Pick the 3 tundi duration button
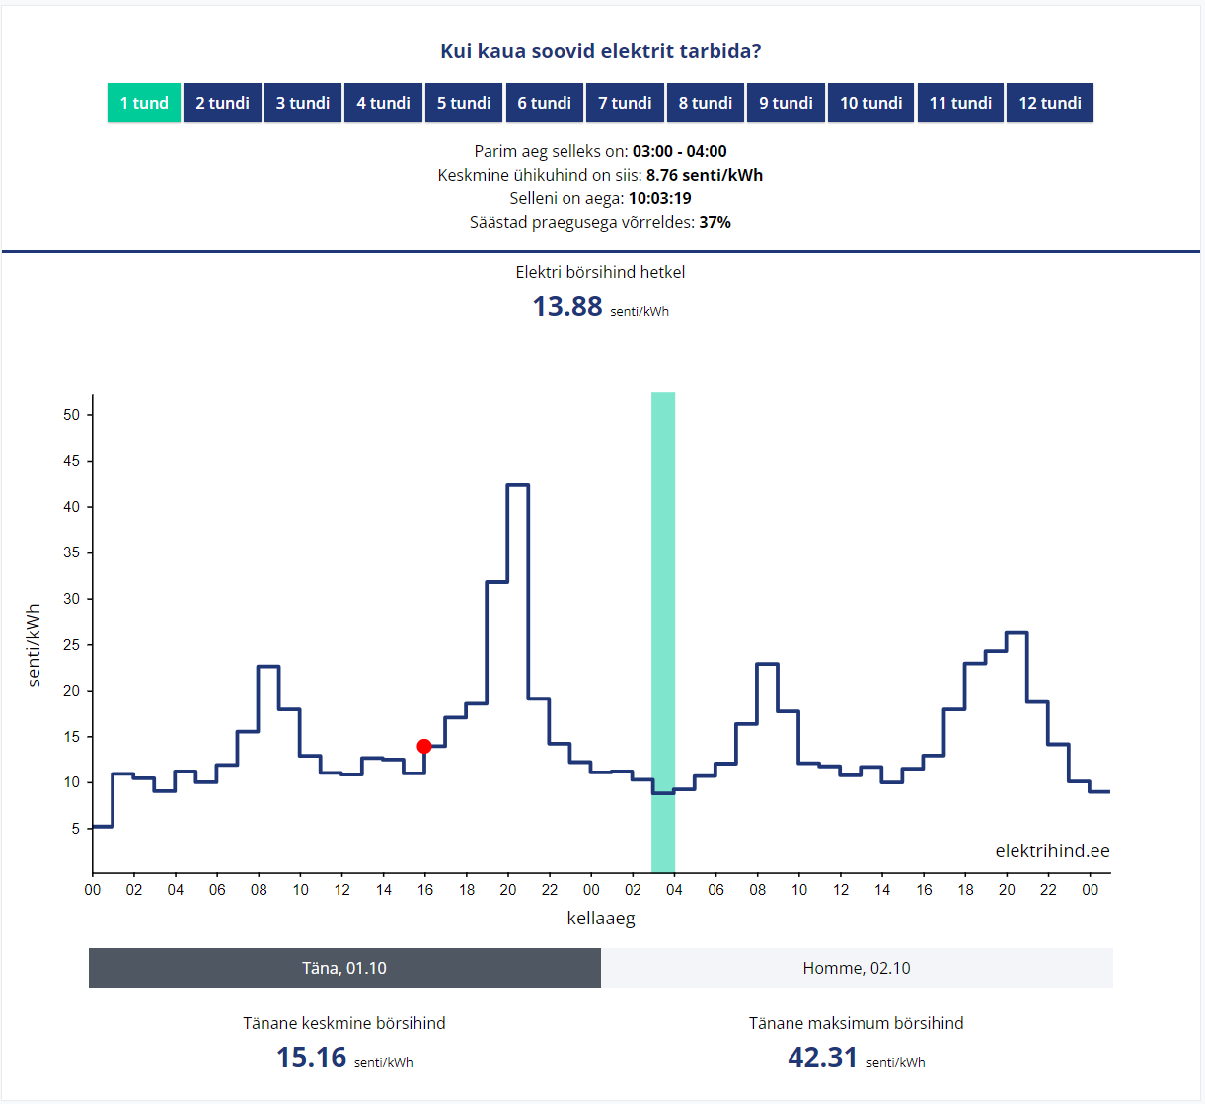The image size is (1205, 1104). [x=303, y=103]
